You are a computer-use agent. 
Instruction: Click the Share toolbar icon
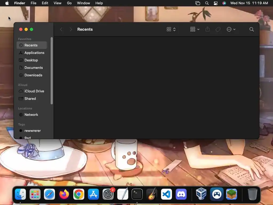(x=207, y=29)
